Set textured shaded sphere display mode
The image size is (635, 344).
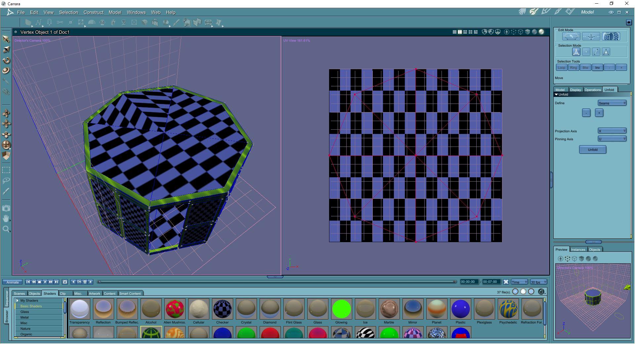(541, 32)
